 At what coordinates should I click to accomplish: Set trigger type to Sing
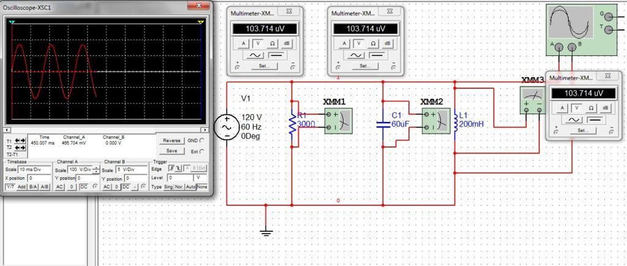(168, 187)
